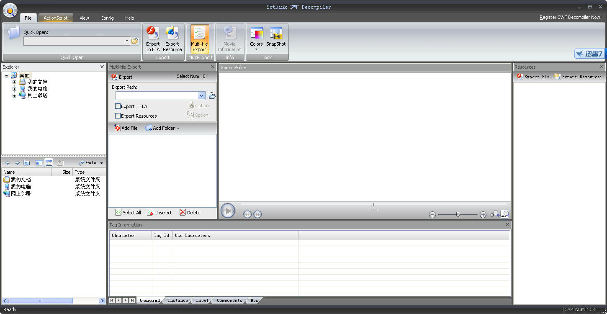Click the Select All button

pos(128,213)
